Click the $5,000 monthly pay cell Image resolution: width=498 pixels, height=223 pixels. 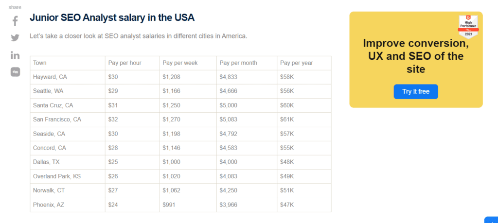230,105
